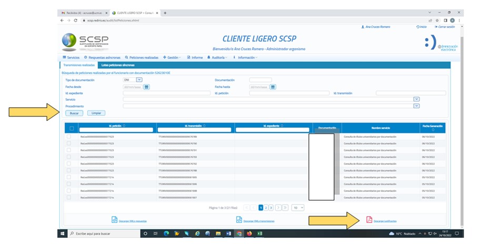Switch to the Lotes peticiones síncronas tab
This screenshot has width=480, height=244.
(x=118, y=65)
